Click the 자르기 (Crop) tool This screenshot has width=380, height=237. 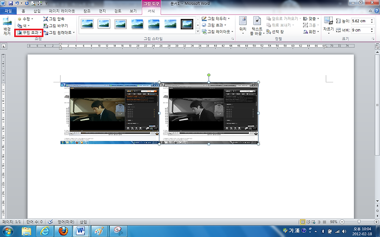pyautogui.click(x=328, y=25)
